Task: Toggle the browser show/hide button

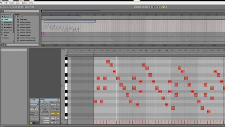Action: click(1, 11)
